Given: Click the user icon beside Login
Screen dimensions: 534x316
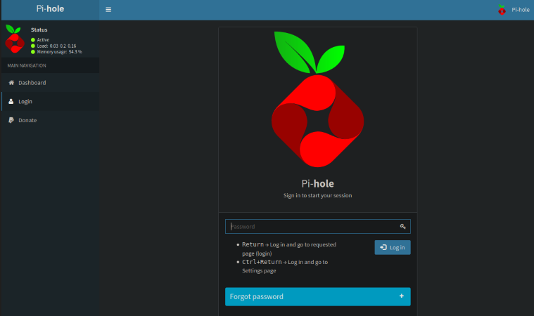Looking at the screenshot, I should point(11,102).
